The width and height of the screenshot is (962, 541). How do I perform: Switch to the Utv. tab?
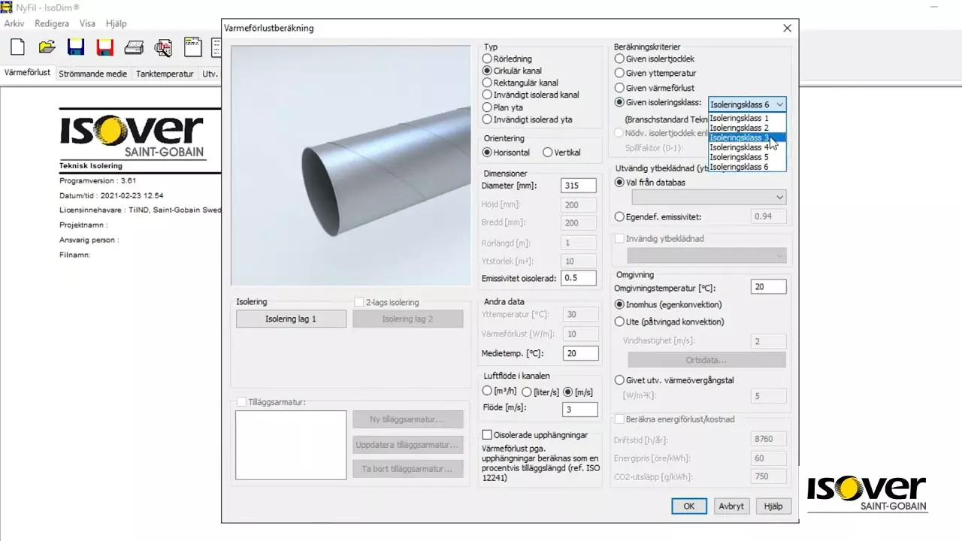[210, 74]
